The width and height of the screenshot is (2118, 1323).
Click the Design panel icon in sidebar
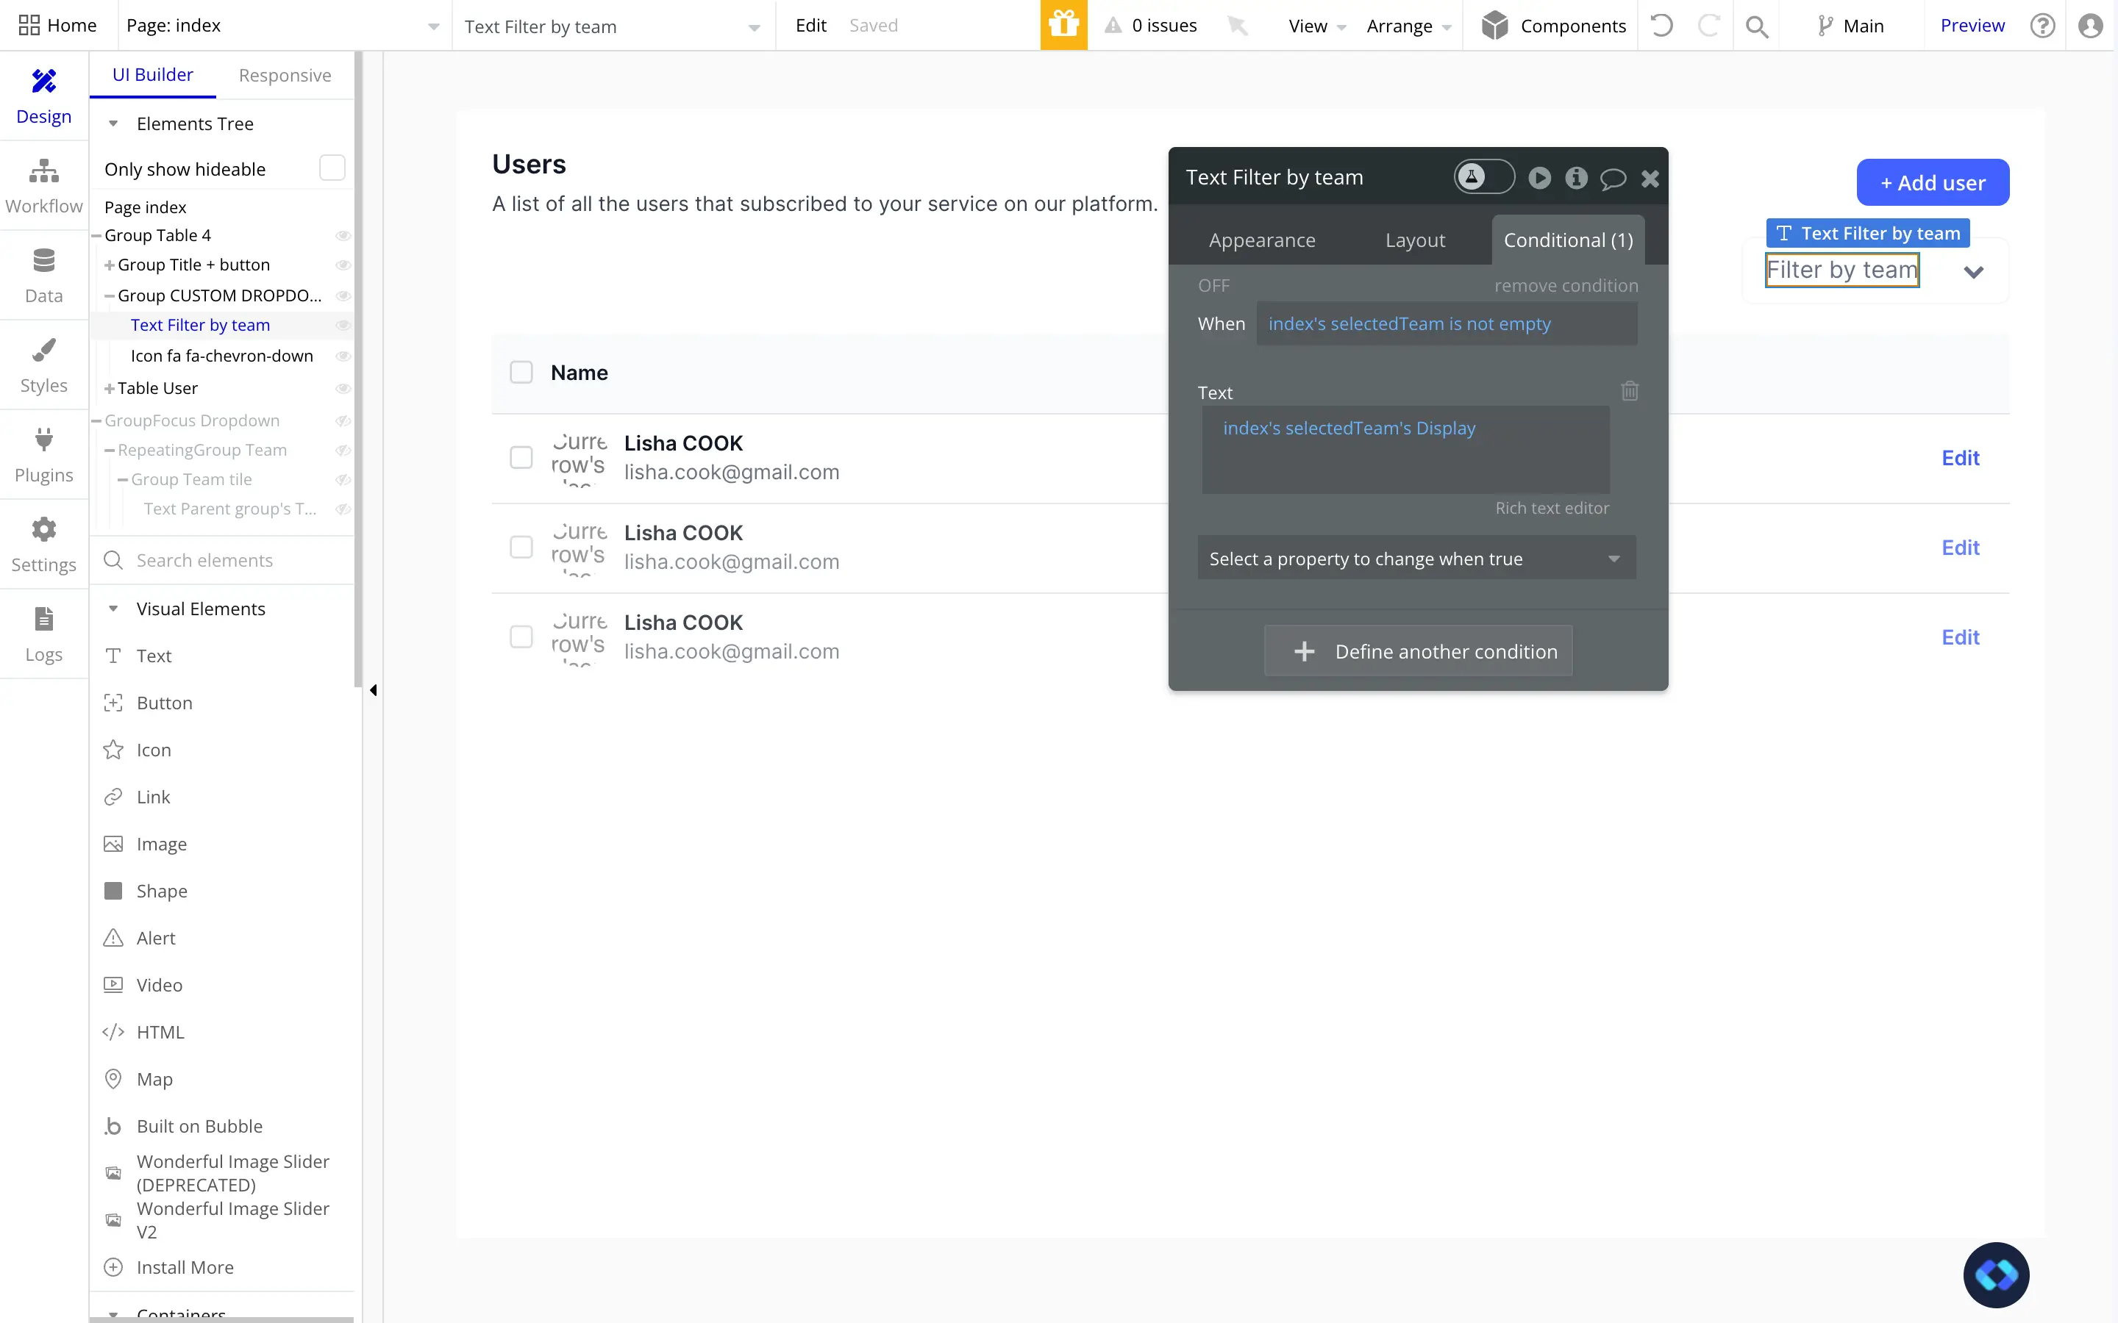click(x=43, y=95)
